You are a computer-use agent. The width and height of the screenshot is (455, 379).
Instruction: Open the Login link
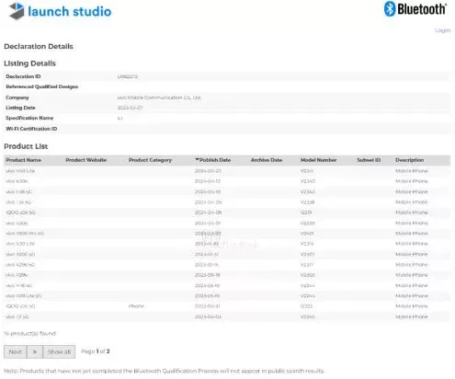tap(442, 30)
